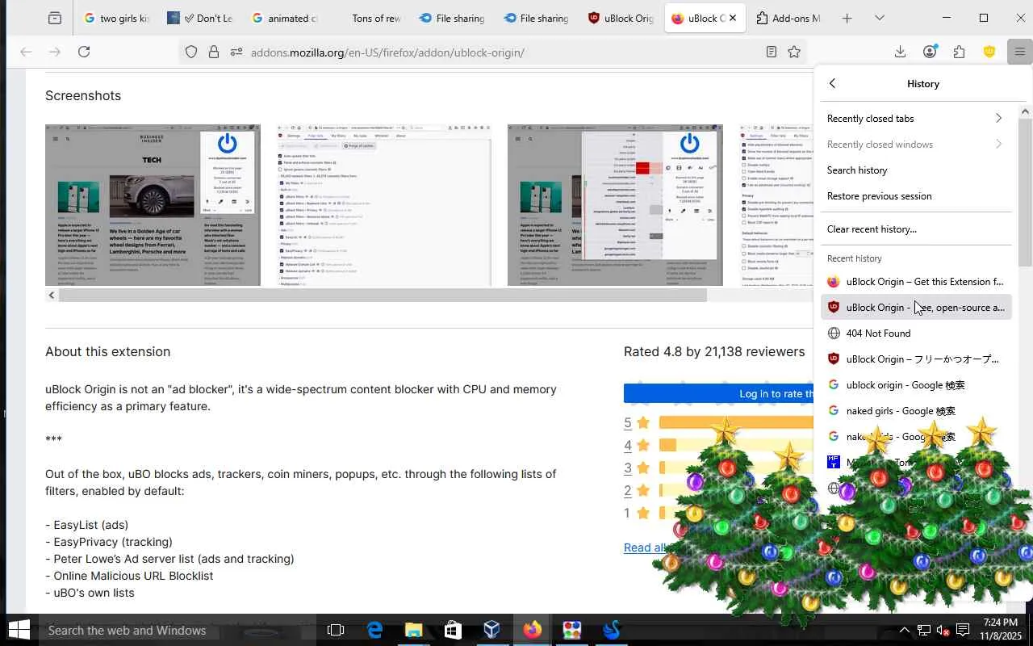Follow the "Read all" reviews link
Image resolution: width=1033 pixels, height=646 pixels.
[x=645, y=547]
